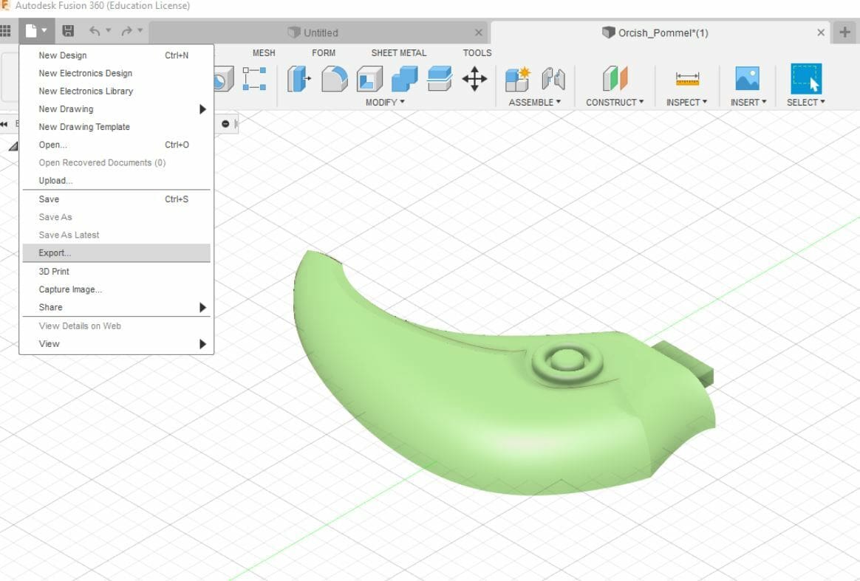Expand the CONSTRUCT dropdown
This screenshot has width=860, height=581.
(x=615, y=103)
